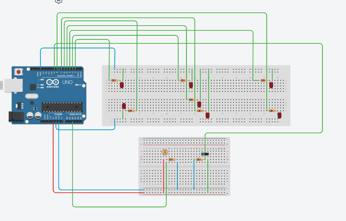Select resistor in row a near column 55
Screen dimensions: 346x221
[264, 80]
